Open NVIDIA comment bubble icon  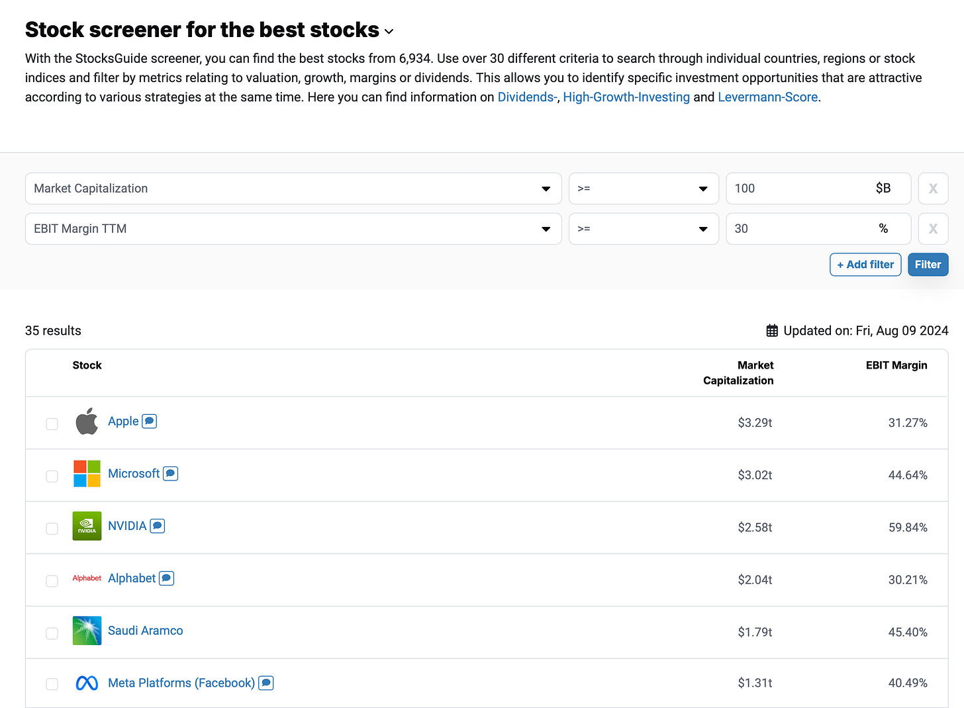[157, 526]
